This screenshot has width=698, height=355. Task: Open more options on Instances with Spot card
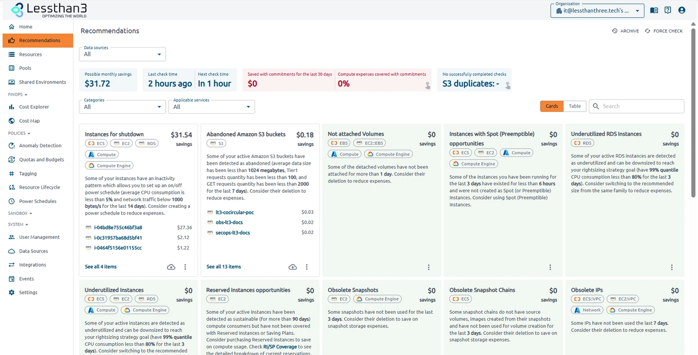pyautogui.click(x=550, y=267)
